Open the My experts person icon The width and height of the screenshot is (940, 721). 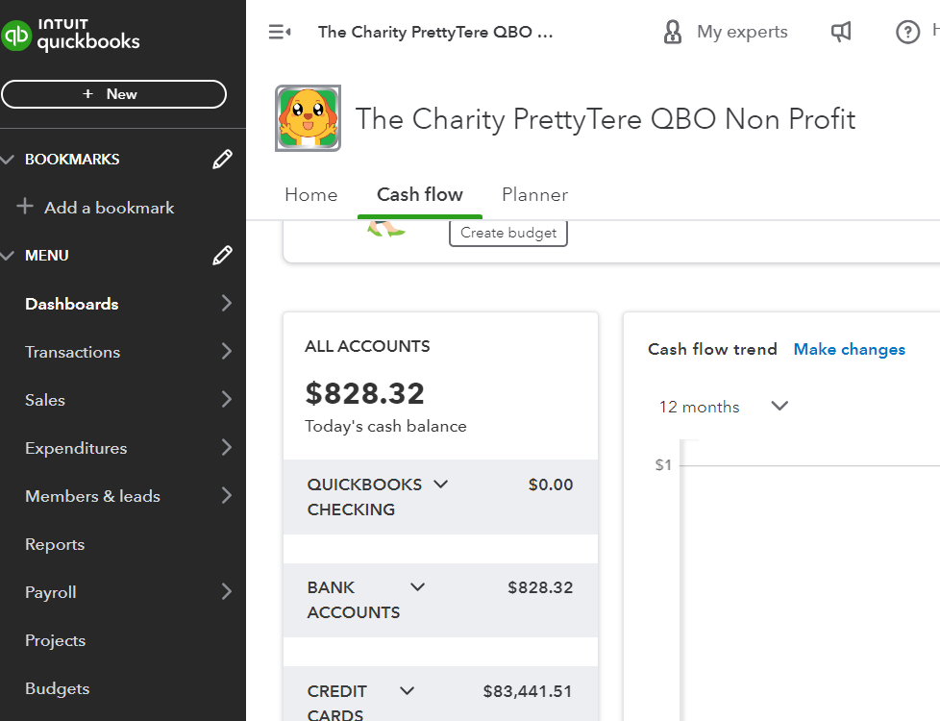[x=673, y=33]
